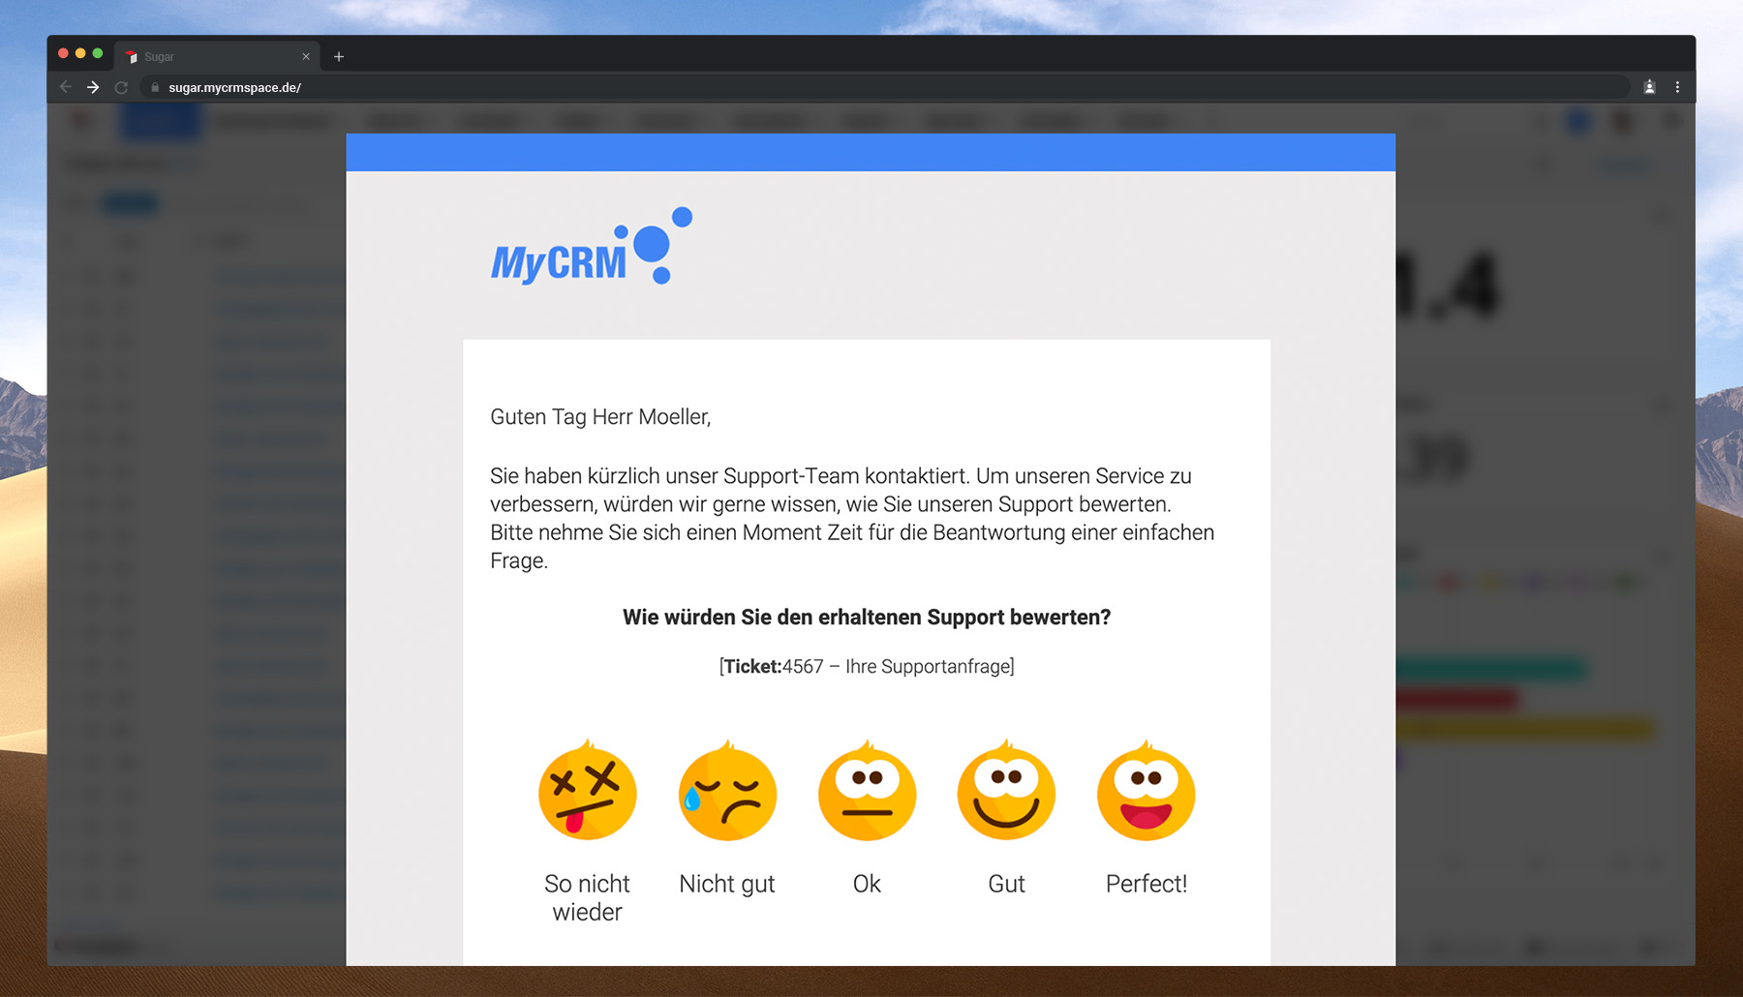The width and height of the screenshot is (1743, 997).
Task: Reload the page with the refresh icon
Action: click(x=121, y=87)
